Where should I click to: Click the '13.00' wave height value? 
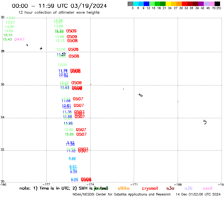click(62, 65)
